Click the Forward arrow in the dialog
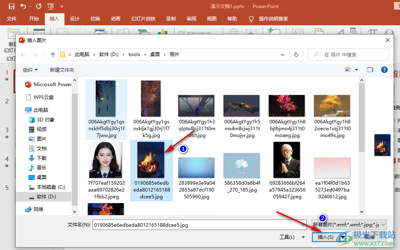 point(35,55)
